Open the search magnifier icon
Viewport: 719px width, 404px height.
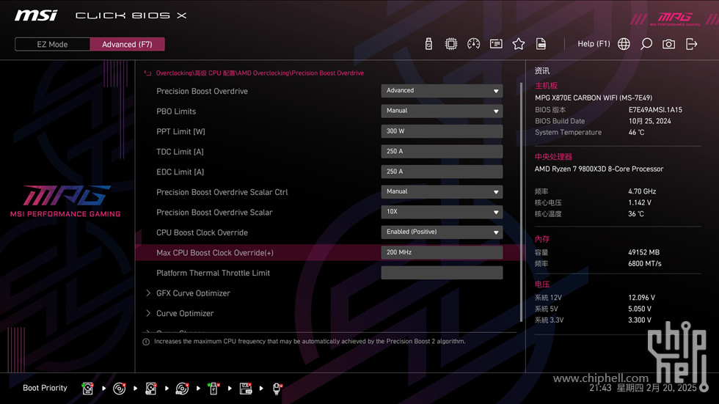click(x=646, y=44)
